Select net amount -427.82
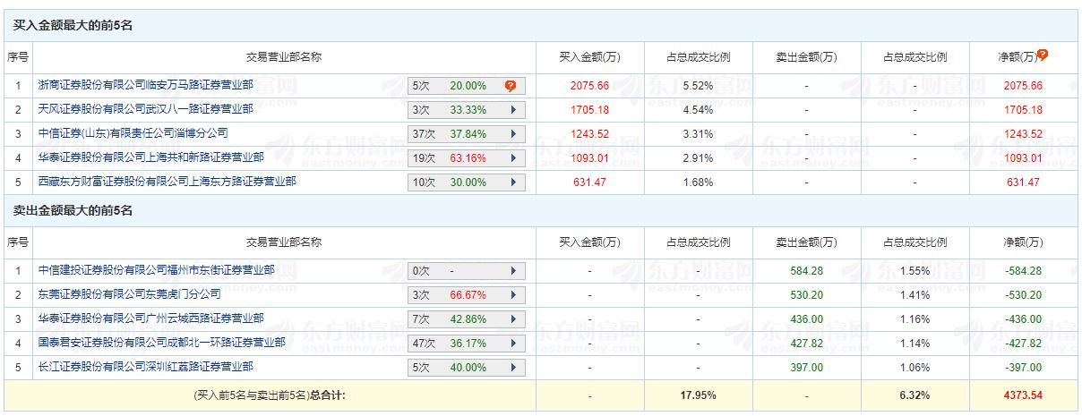1082x416 pixels. tap(1023, 344)
